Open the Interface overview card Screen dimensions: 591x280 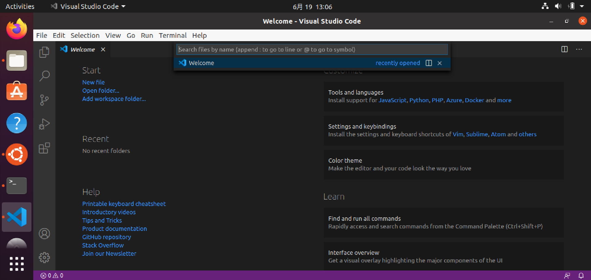[444, 256]
